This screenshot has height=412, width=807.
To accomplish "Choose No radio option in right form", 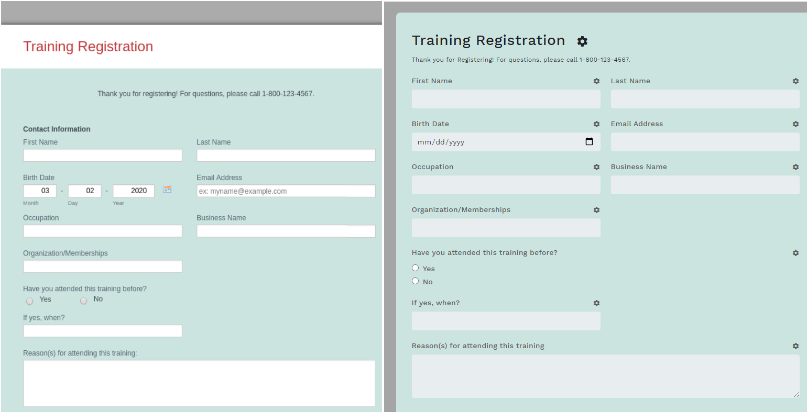I will coord(416,281).
